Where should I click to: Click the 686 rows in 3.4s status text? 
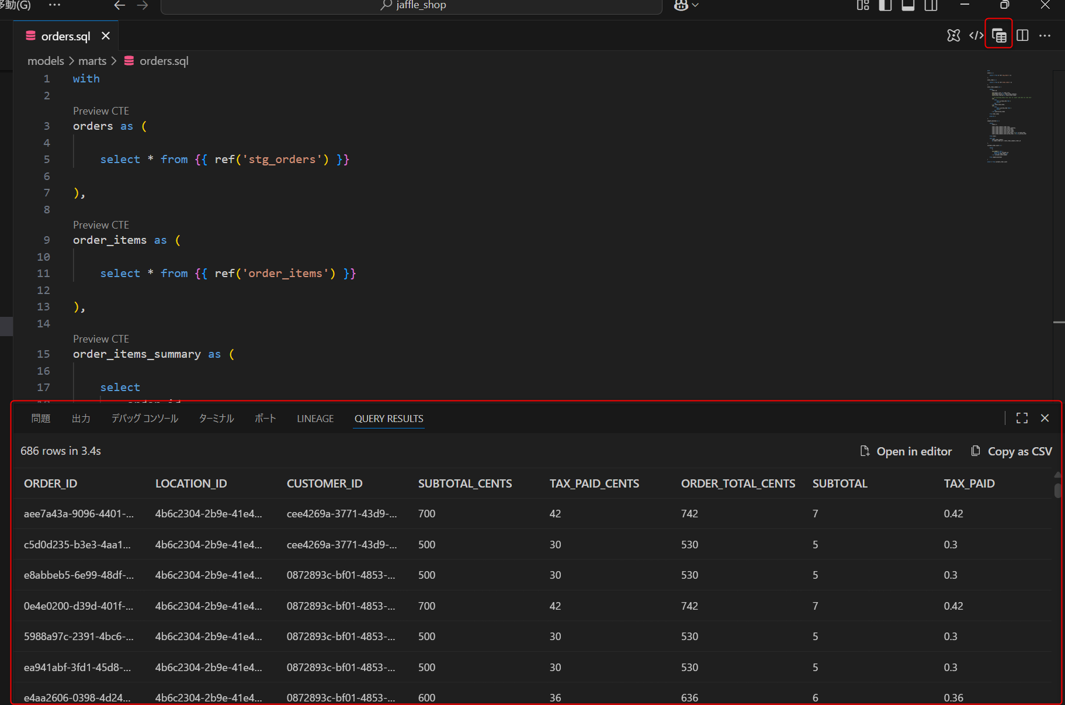(x=61, y=451)
